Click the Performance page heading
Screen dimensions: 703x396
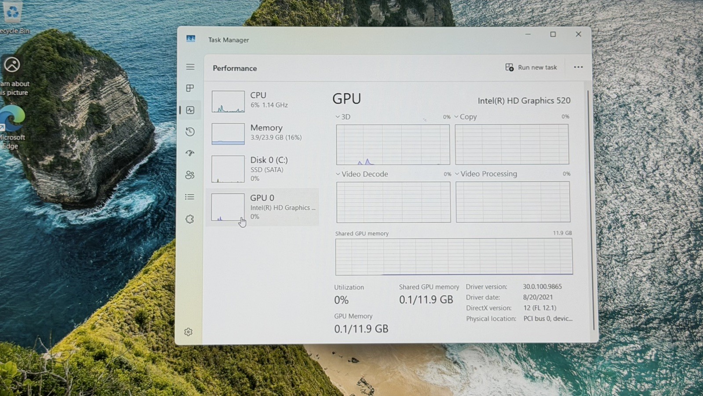point(235,68)
